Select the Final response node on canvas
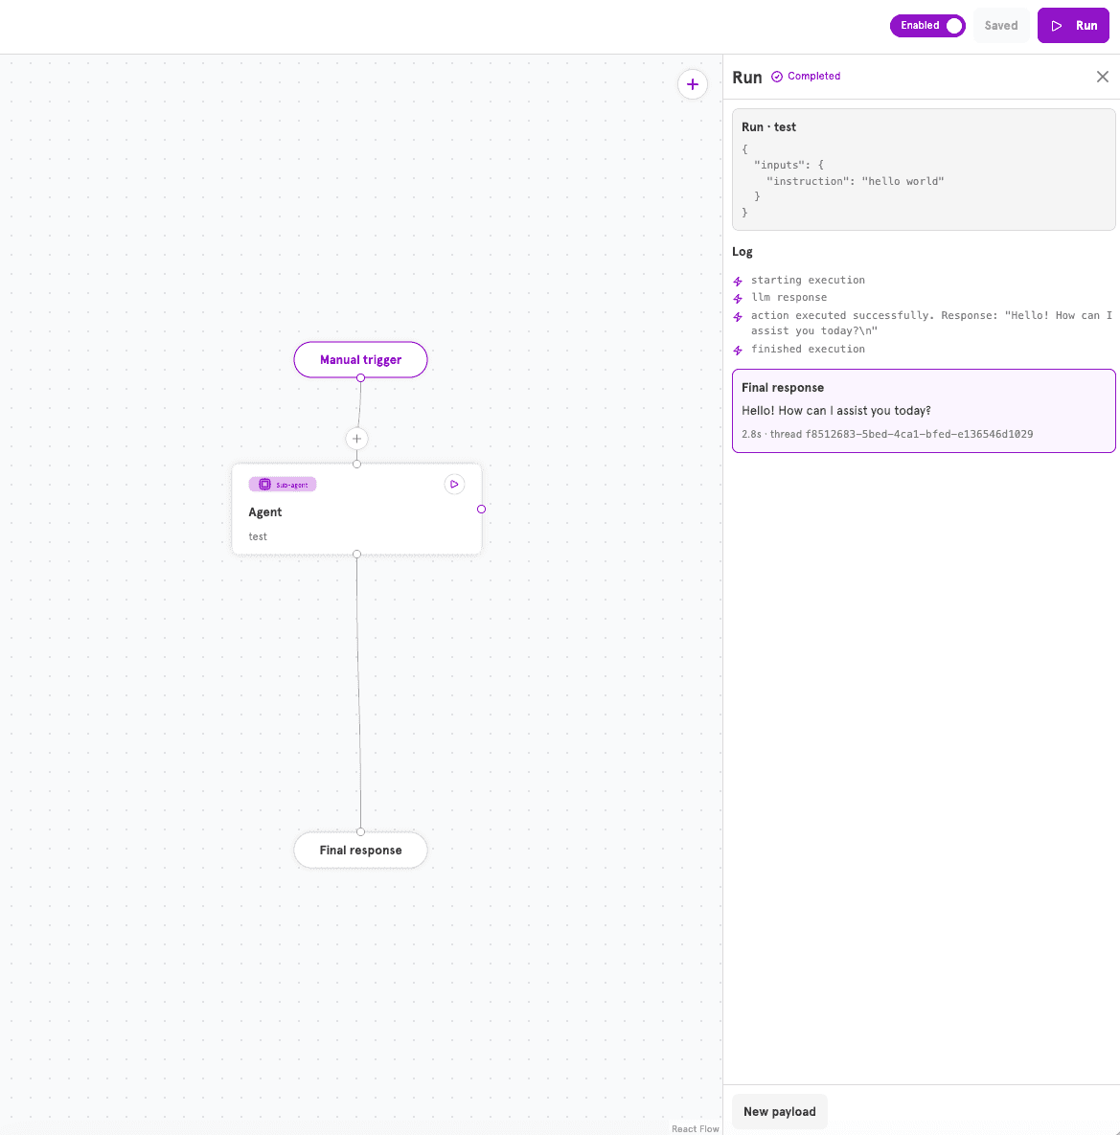This screenshot has width=1120, height=1135. click(360, 850)
